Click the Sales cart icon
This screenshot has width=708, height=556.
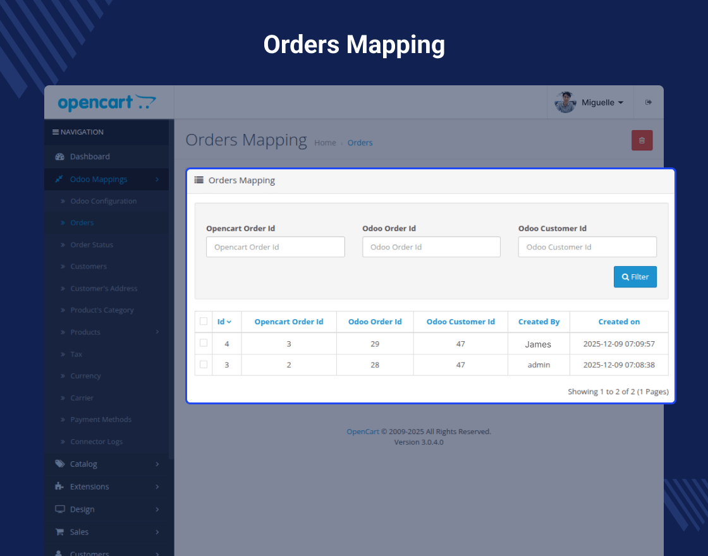point(59,531)
